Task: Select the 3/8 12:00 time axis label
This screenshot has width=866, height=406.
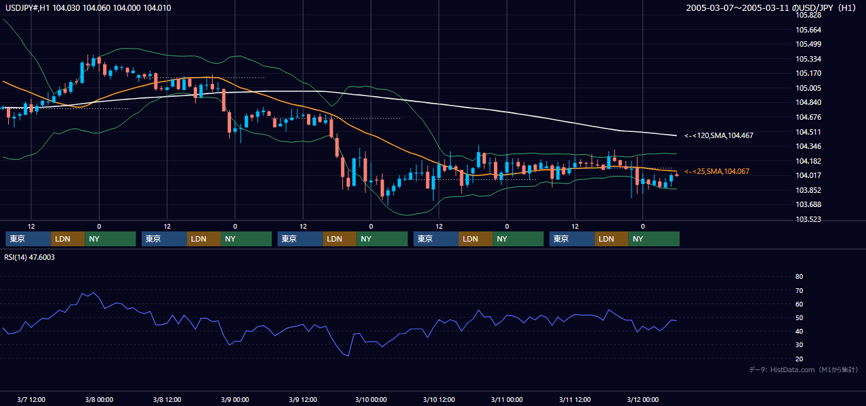Action: coord(167,399)
